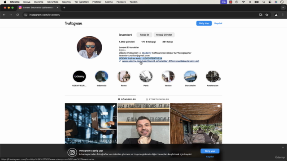Open the Paris story highlight

tap(146, 76)
